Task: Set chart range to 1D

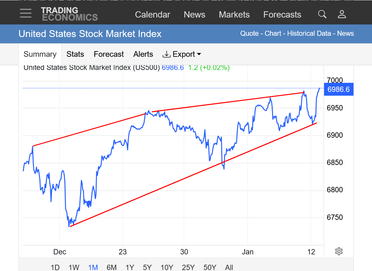Action: pyautogui.click(x=55, y=267)
